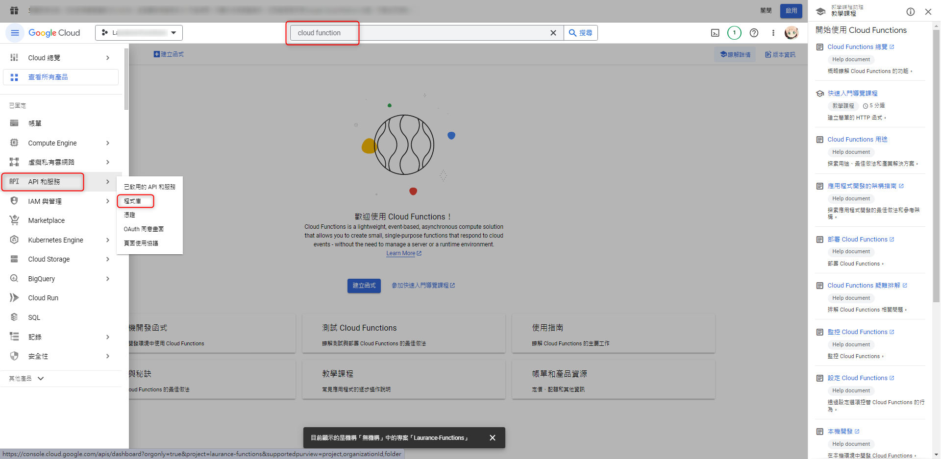Viewport: 941px width, 459px height.
Task: Select 頁面使用協議 submenu item
Action: click(141, 243)
